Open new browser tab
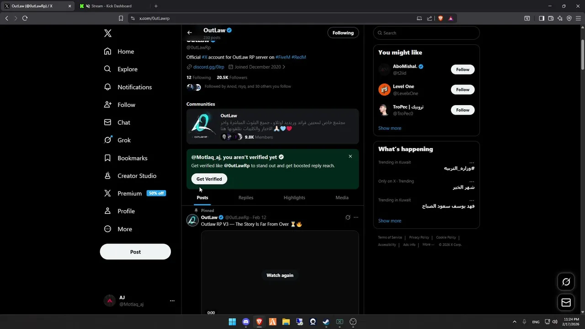The height and width of the screenshot is (329, 585). (x=156, y=6)
